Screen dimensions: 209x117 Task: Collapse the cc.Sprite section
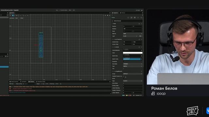112,47
